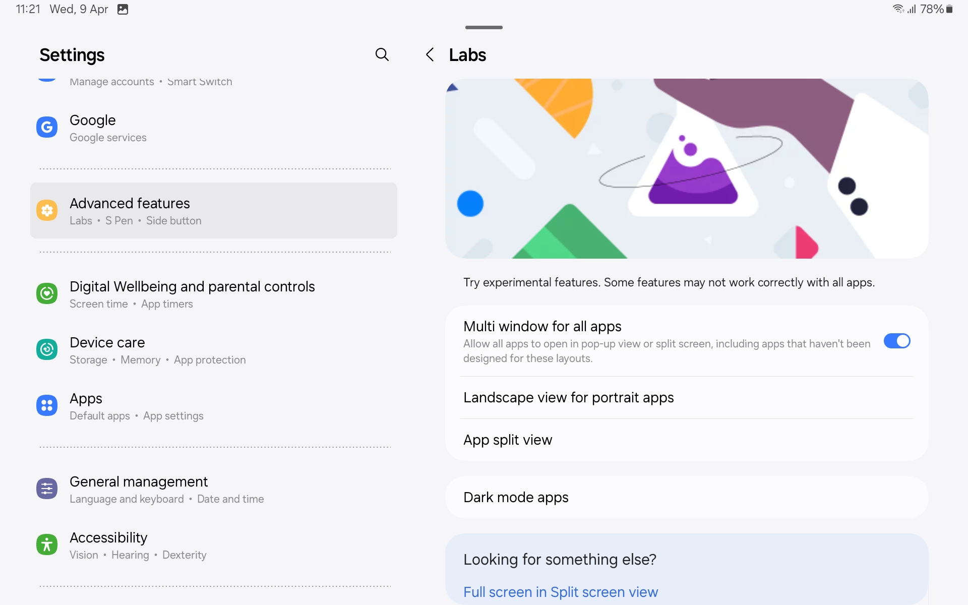Tap the Google services icon
Image resolution: width=968 pixels, height=605 pixels.
click(47, 127)
